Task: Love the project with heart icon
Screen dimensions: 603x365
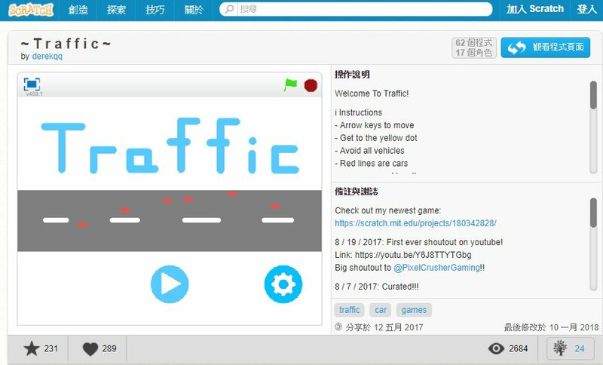Action: click(x=90, y=349)
